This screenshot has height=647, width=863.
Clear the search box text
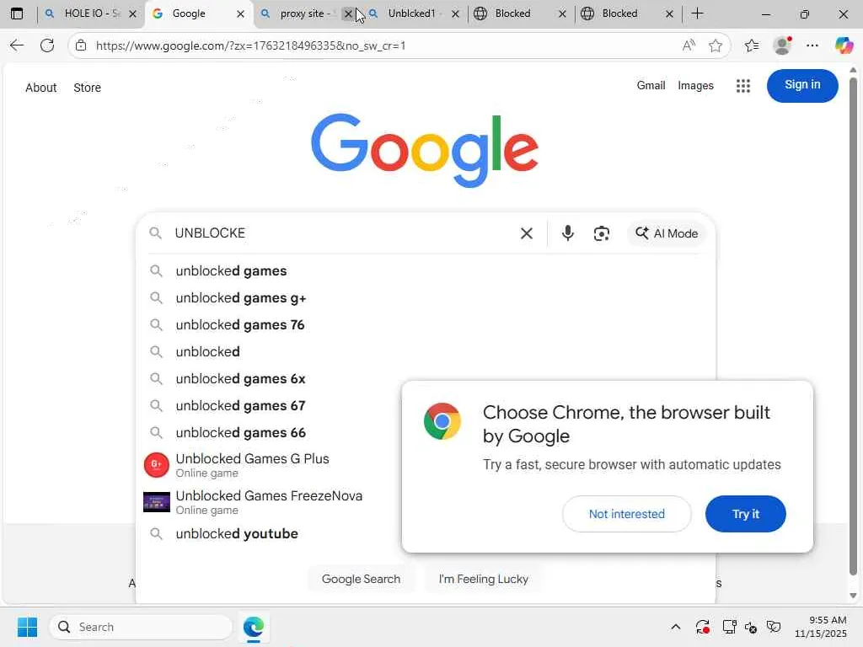click(x=526, y=233)
